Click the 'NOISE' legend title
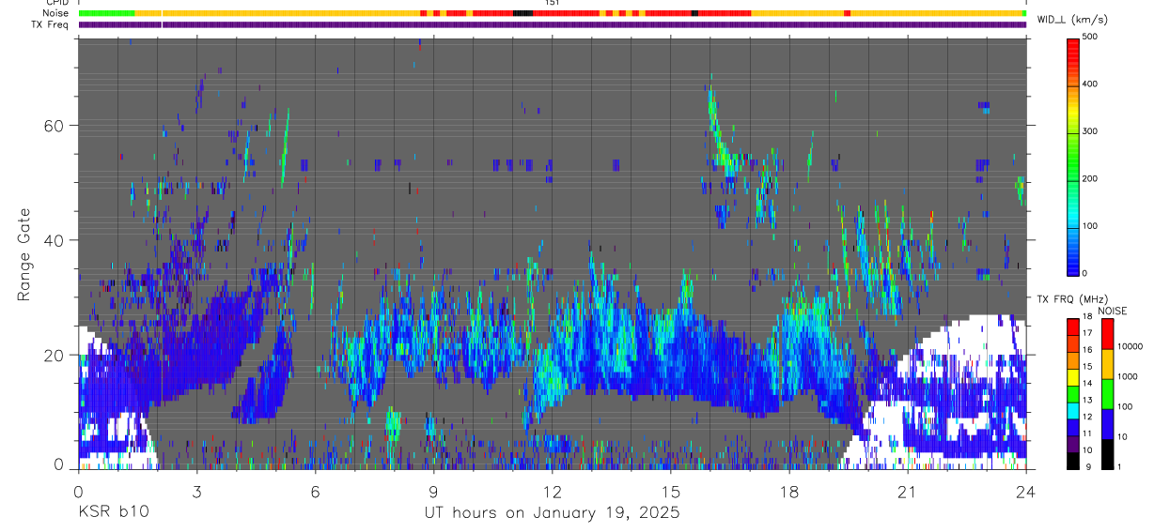Image resolution: width=1154 pixels, height=532 pixels. click(x=1115, y=311)
